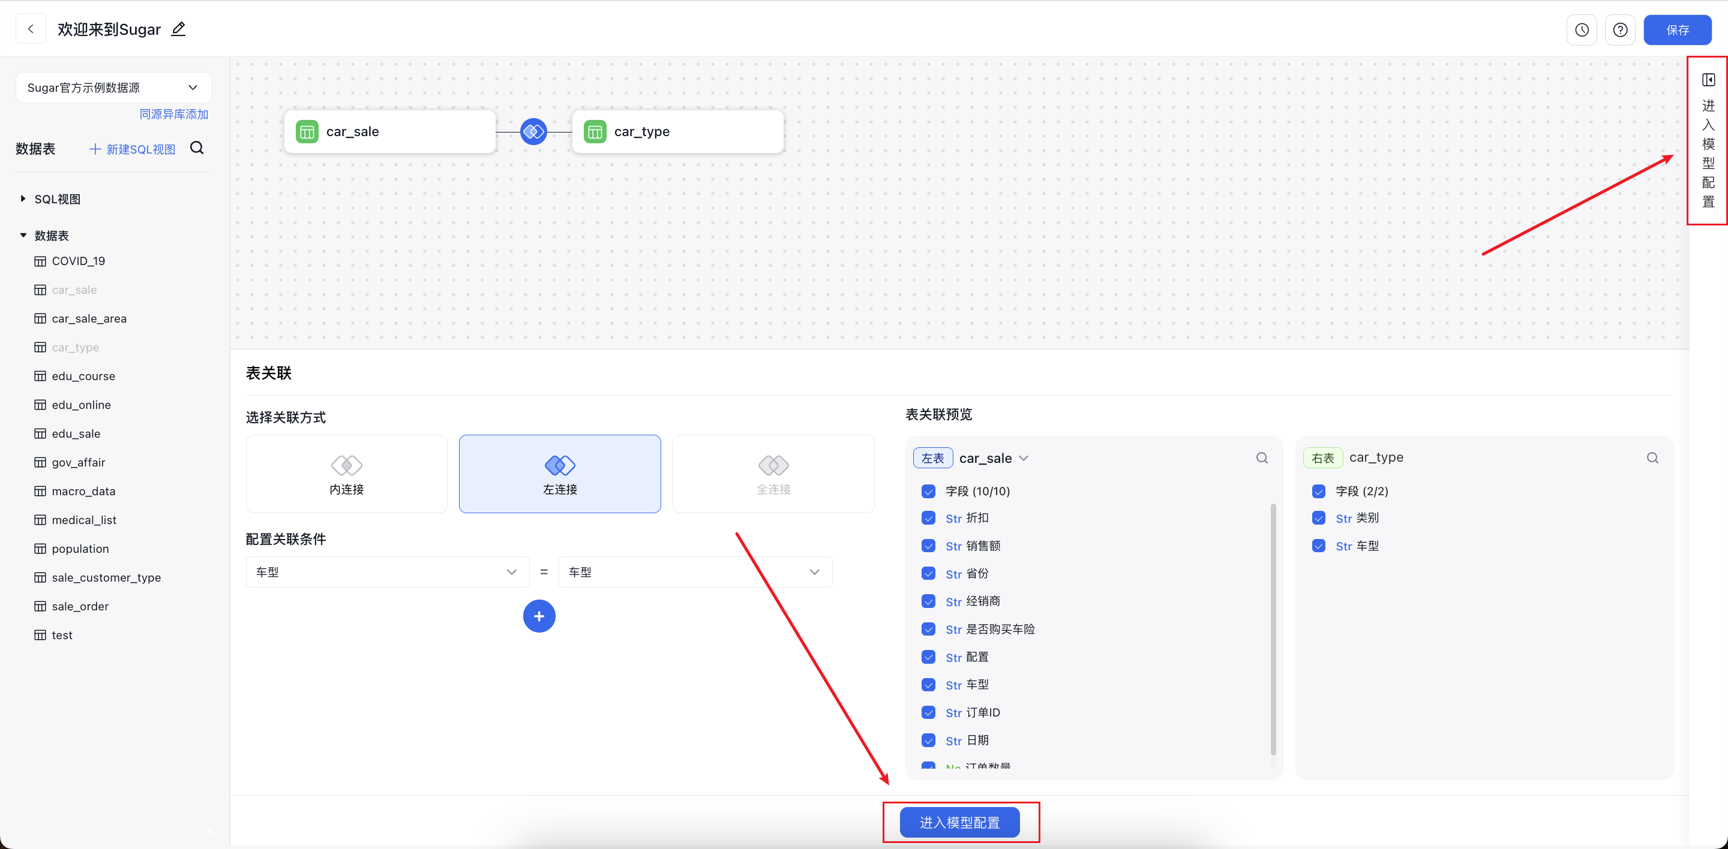This screenshot has height=849, width=1728.
Task: Open left join condition 车型 dropdown
Action: [387, 572]
